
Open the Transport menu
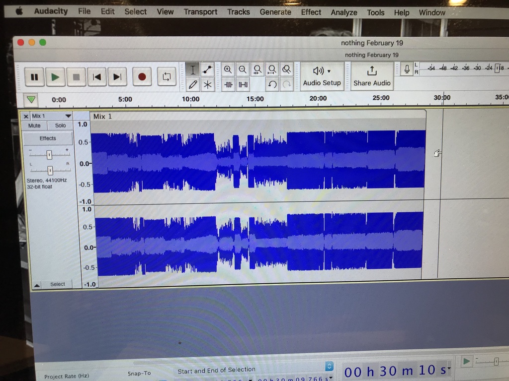click(200, 12)
